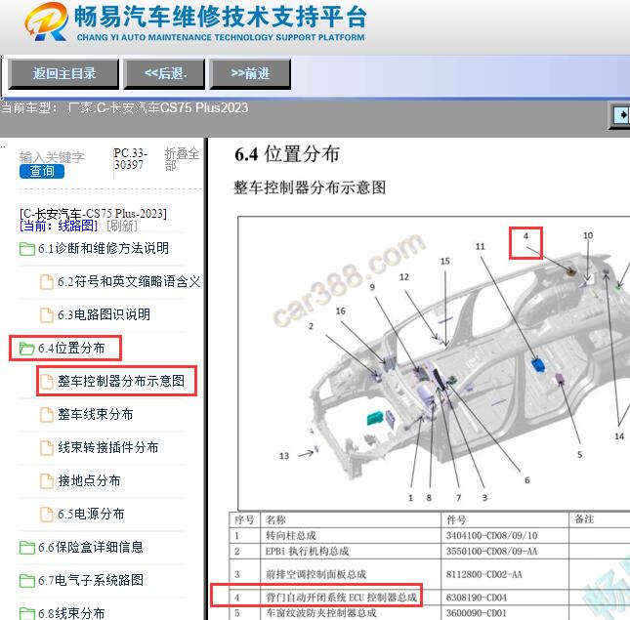This screenshot has height=620, width=630.
Task: Click part number 6308190-CD04
Action: point(476,598)
